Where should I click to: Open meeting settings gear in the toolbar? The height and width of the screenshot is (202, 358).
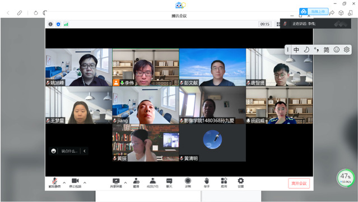point(241,183)
